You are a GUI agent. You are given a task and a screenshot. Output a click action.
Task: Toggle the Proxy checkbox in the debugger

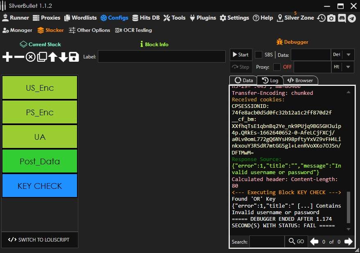[x=277, y=67]
